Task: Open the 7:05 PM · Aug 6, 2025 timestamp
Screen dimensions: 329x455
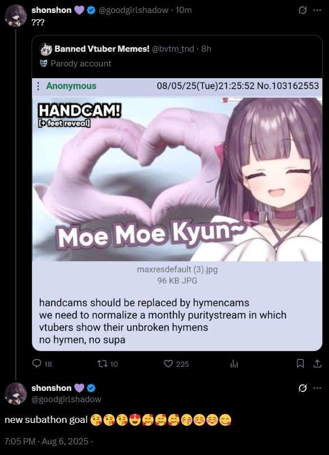Action: pos(47,442)
